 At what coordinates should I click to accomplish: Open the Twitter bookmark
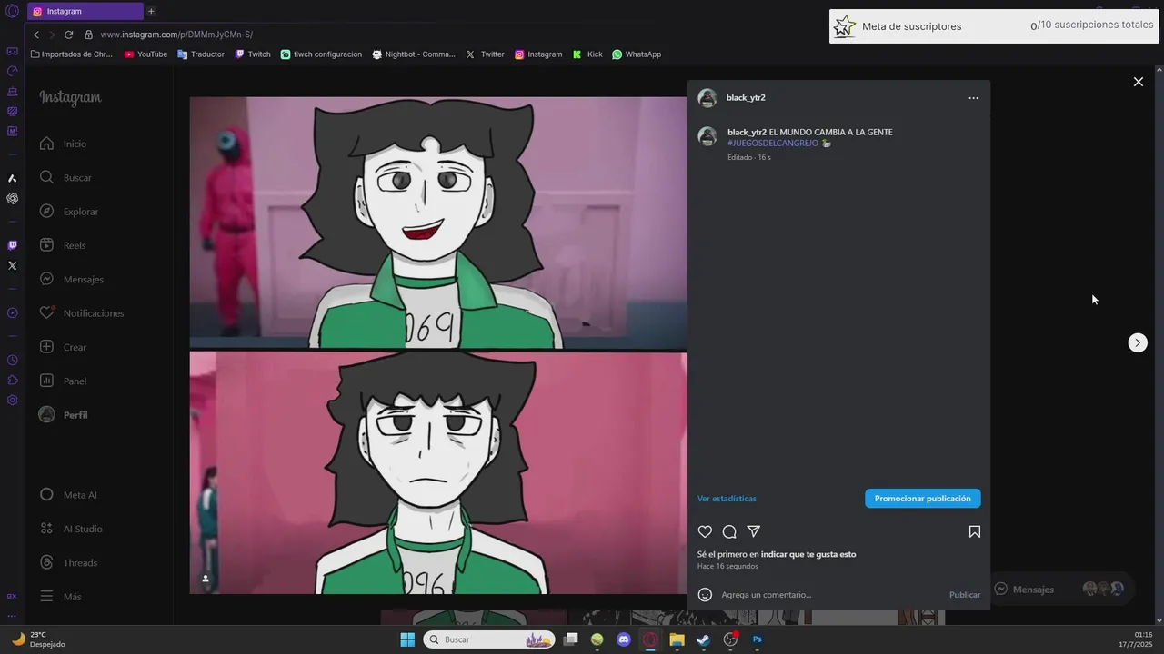tap(485, 54)
